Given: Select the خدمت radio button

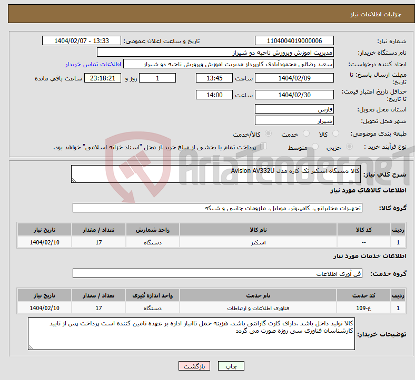Looking at the screenshot, I should 306,133.
